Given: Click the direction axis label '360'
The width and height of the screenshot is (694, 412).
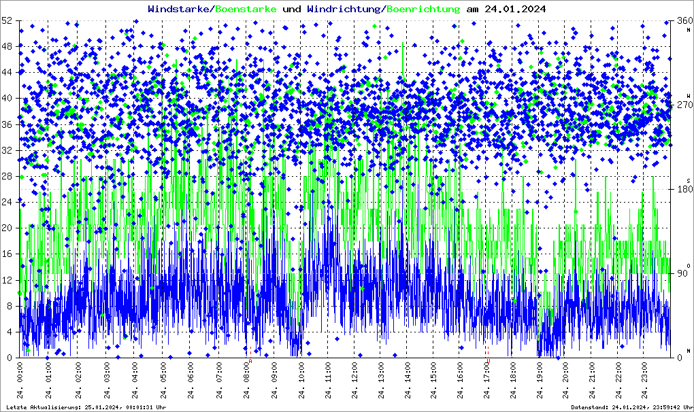Looking at the screenshot, I should (685, 20).
